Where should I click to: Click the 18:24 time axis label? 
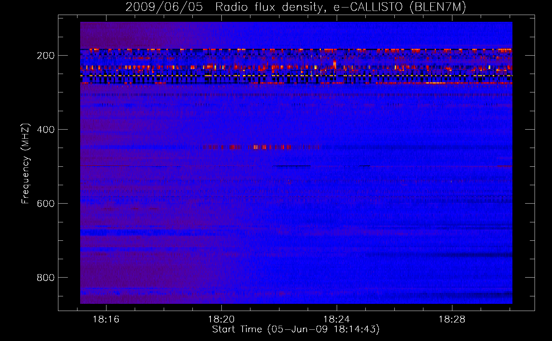pos(337,320)
